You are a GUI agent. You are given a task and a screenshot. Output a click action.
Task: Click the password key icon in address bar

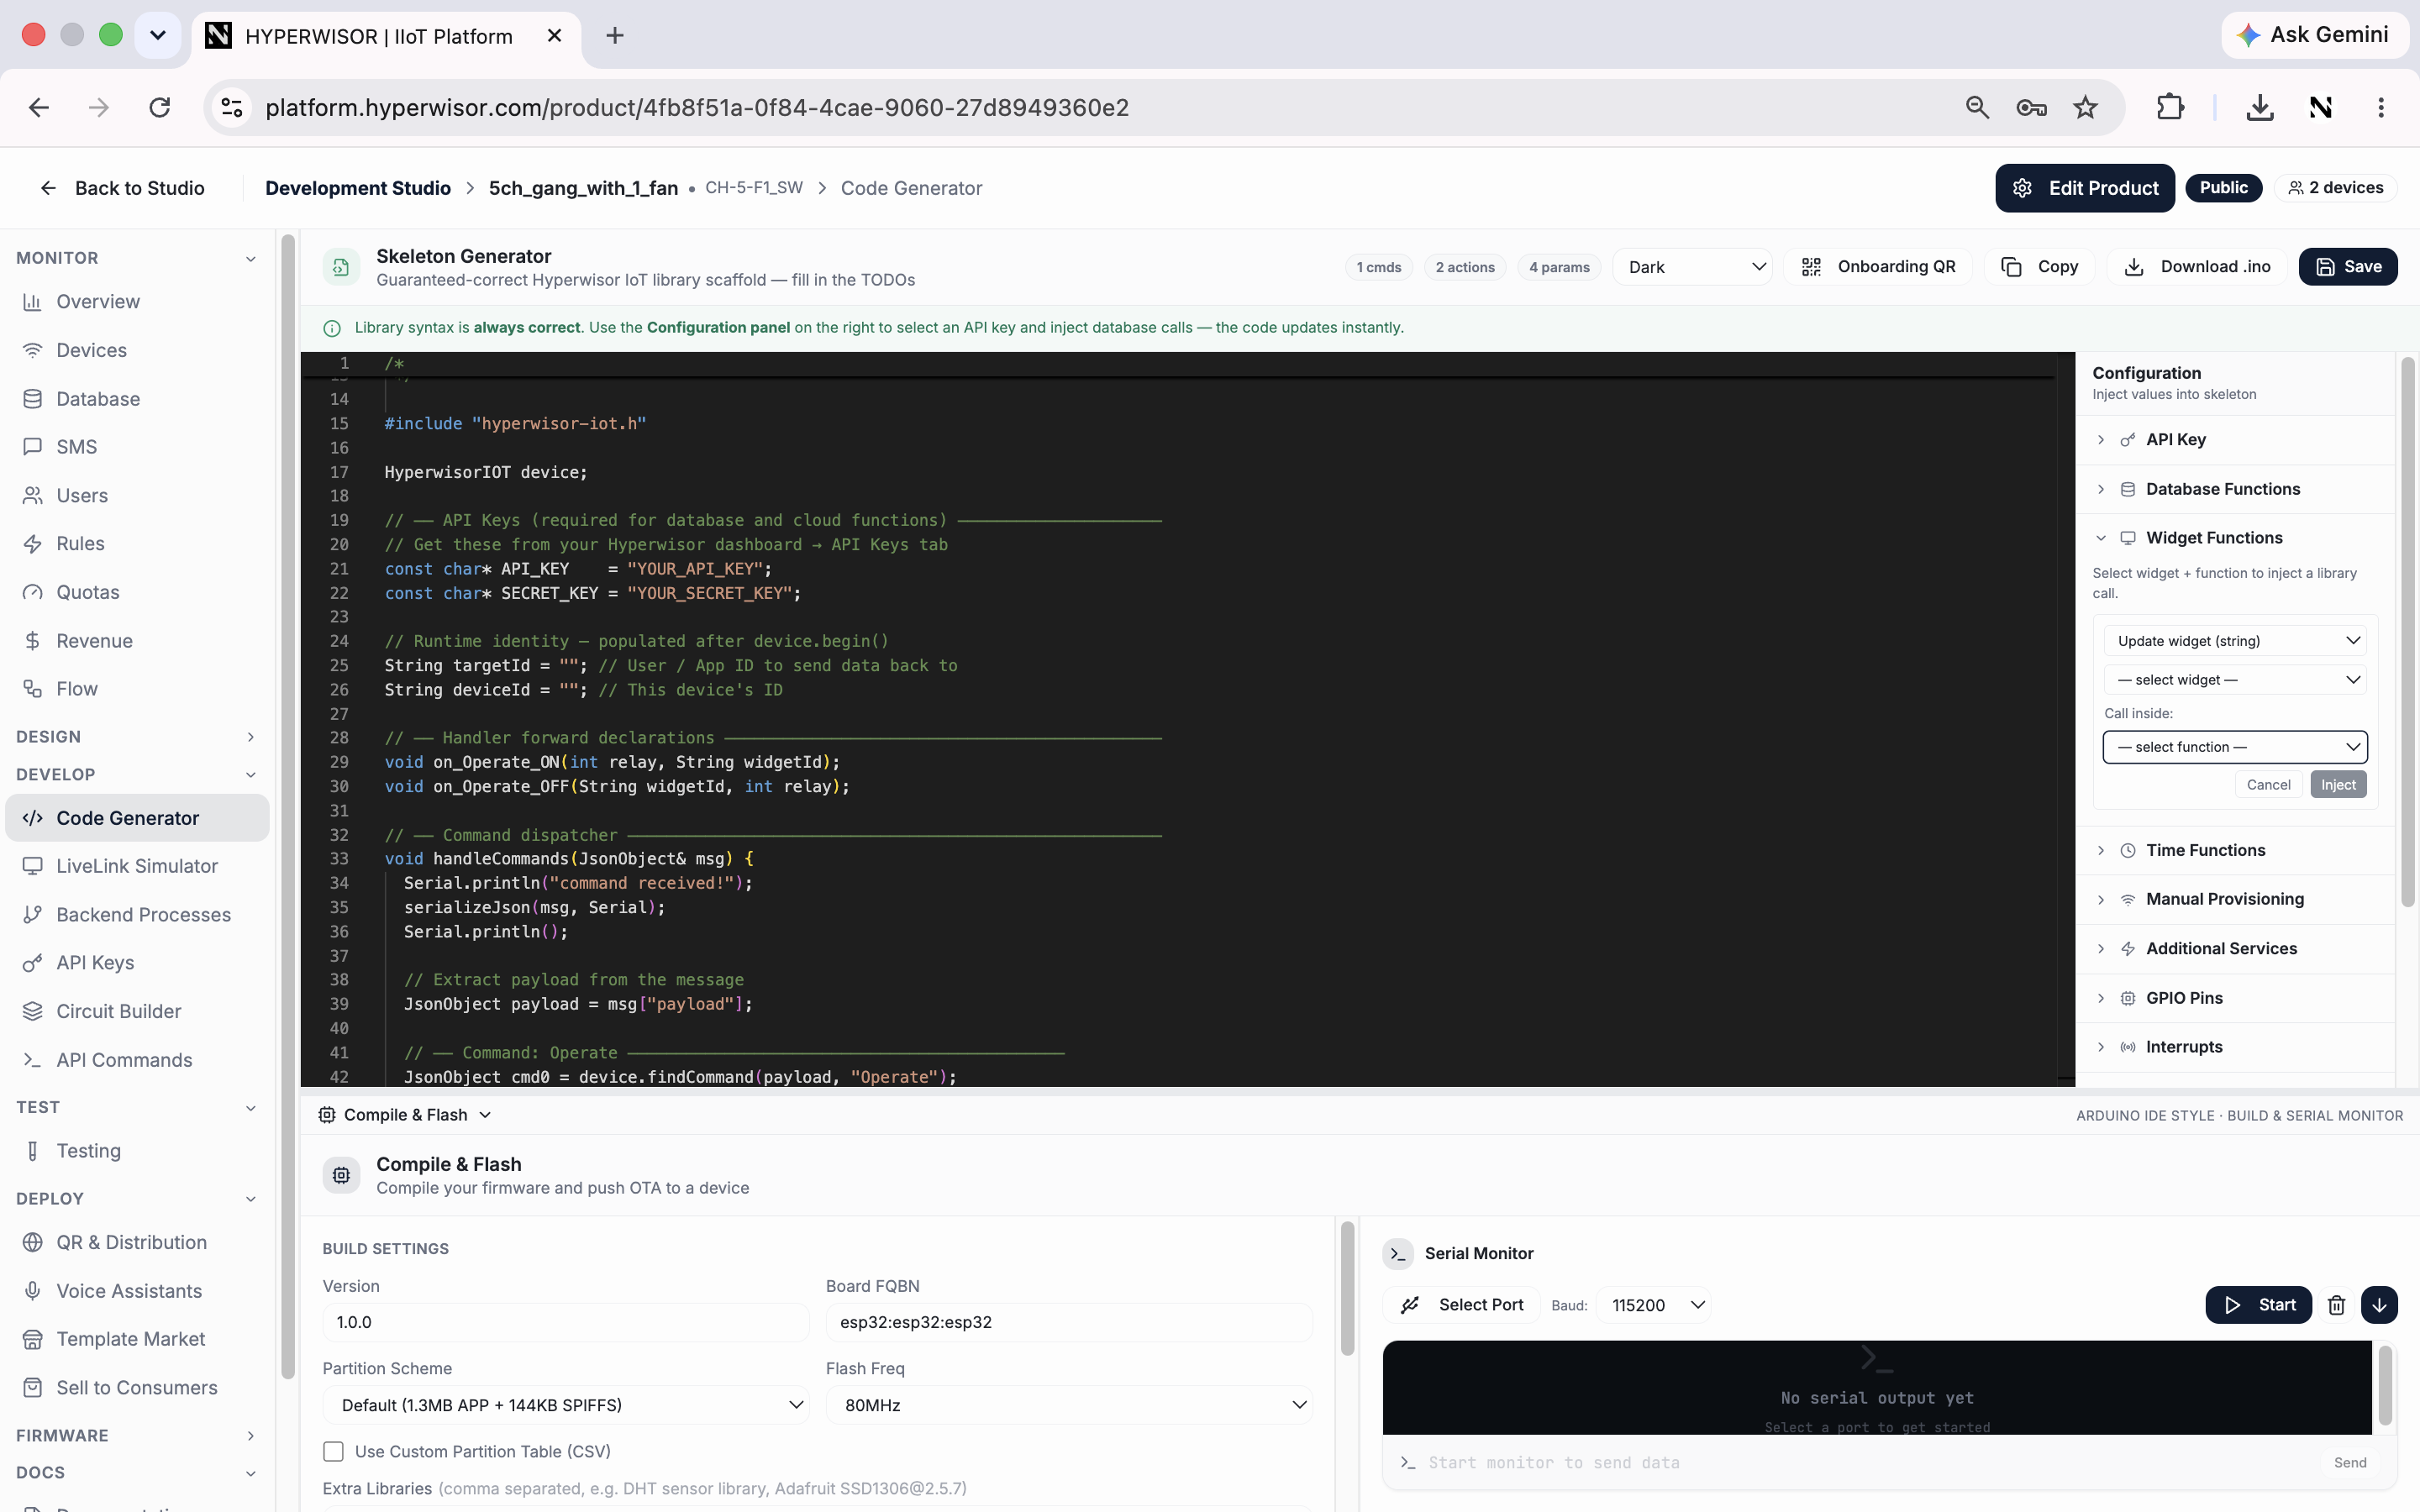(2031, 107)
